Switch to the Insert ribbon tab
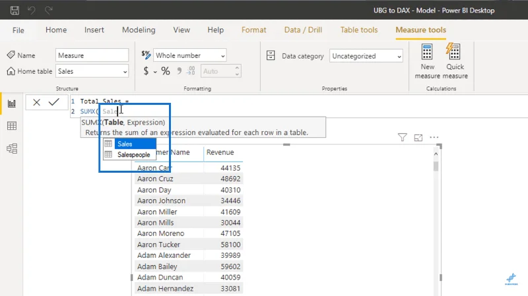Screen dimensions: 528x296 [x=94, y=30]
